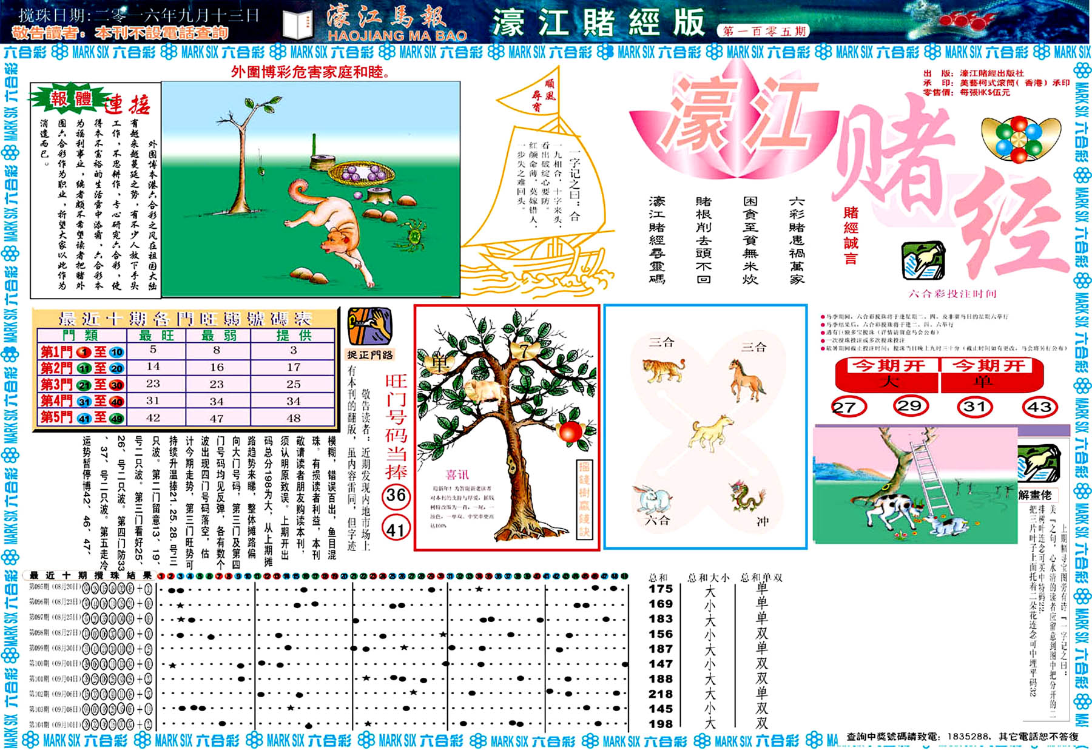Click the circled number 43
The height and width of the screenshot is (750, 1092).
(x=1039, y=407)
